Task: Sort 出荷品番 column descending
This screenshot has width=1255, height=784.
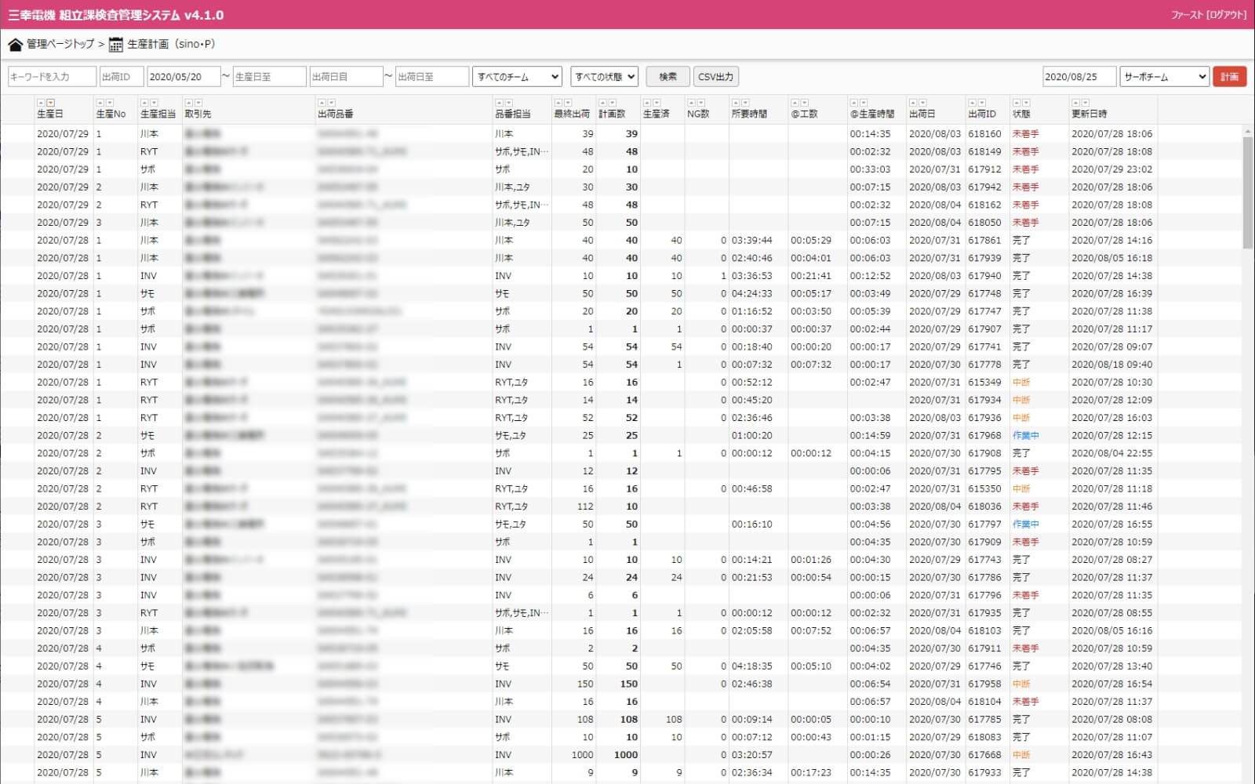Action: (331, 103)
